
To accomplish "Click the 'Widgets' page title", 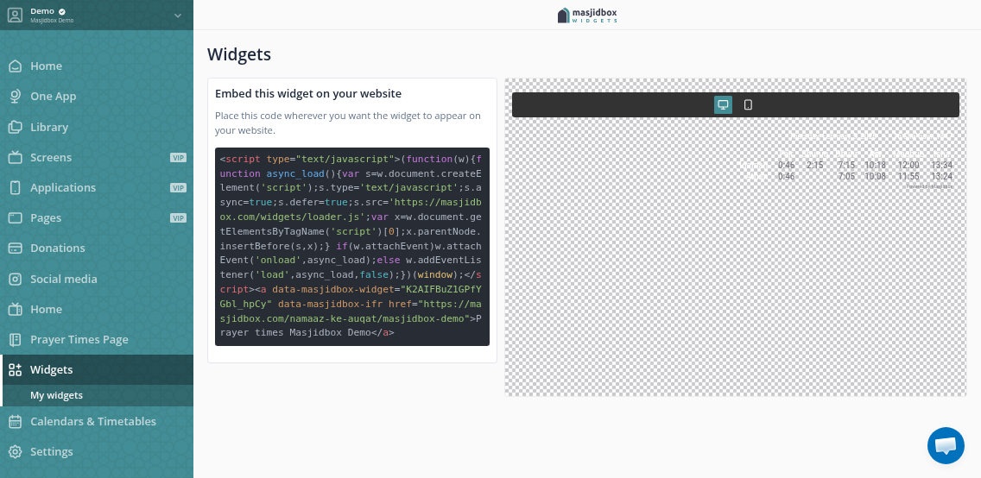I will click(x=239, y=54).
